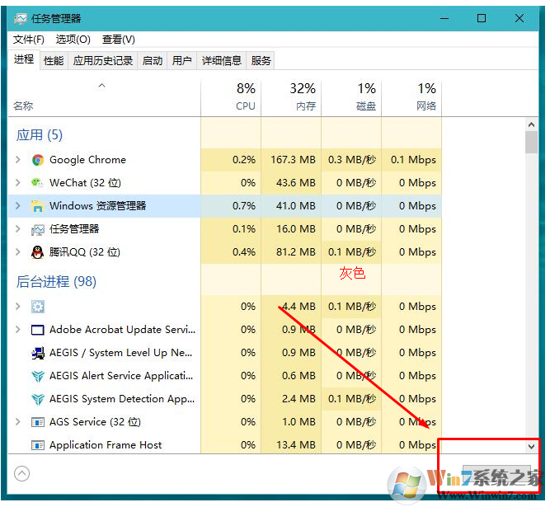550x507 pixels.
Task: Open the 查看(V) menu
Action: pyautogui.click(x=118, y=40)
